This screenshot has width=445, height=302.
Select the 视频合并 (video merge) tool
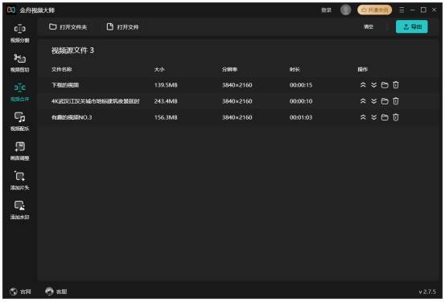click(x=19, y=92)
